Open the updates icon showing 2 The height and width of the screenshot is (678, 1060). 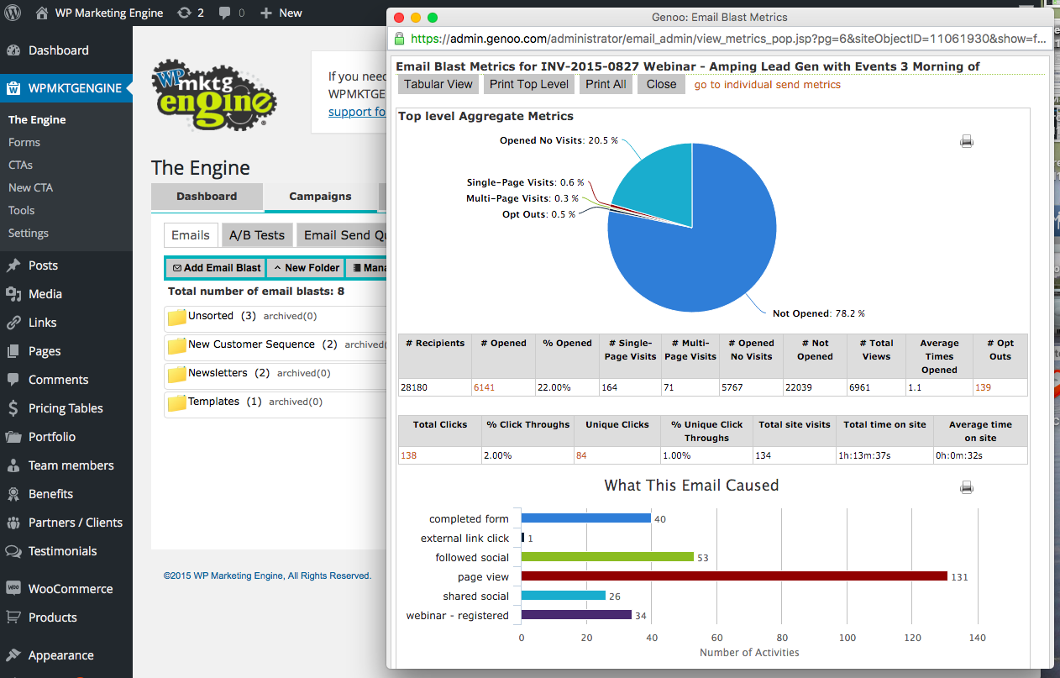pyautogui.click(x=191, y=13)
